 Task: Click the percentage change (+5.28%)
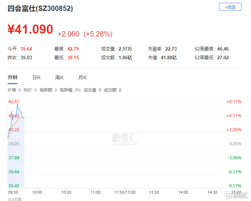point(98,34)
